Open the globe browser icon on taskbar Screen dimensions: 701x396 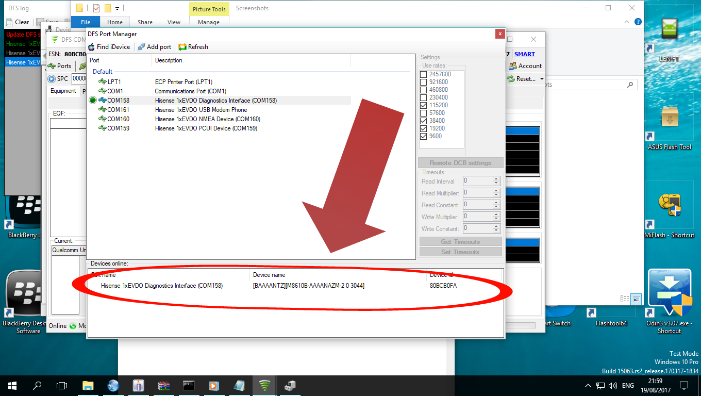coord(113,385)
